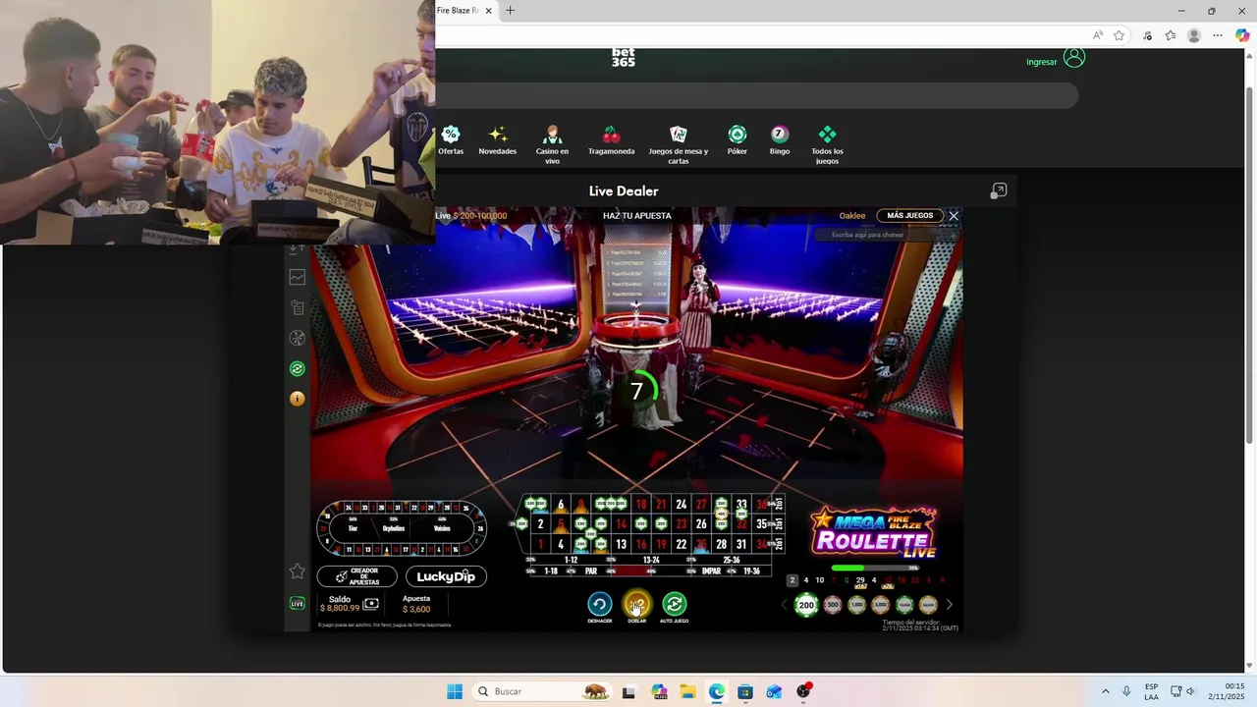Open the Windows Start menu
1257x707 pixels.
[x=455, y=691]
